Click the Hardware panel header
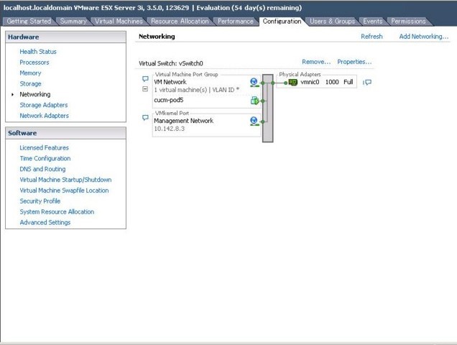This screenshot has width=457, height=345. point(66,37)
